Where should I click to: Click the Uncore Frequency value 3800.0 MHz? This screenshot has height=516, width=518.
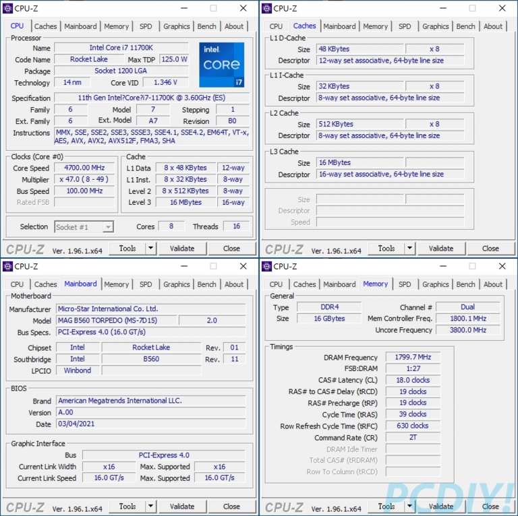pos(468,330)
